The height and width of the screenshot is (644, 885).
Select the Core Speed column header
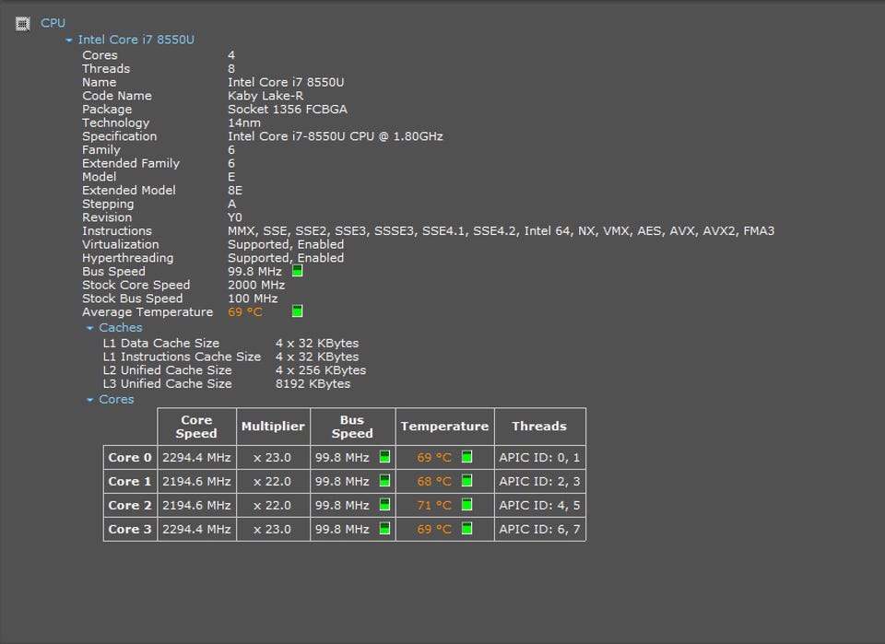coord(196,427)
